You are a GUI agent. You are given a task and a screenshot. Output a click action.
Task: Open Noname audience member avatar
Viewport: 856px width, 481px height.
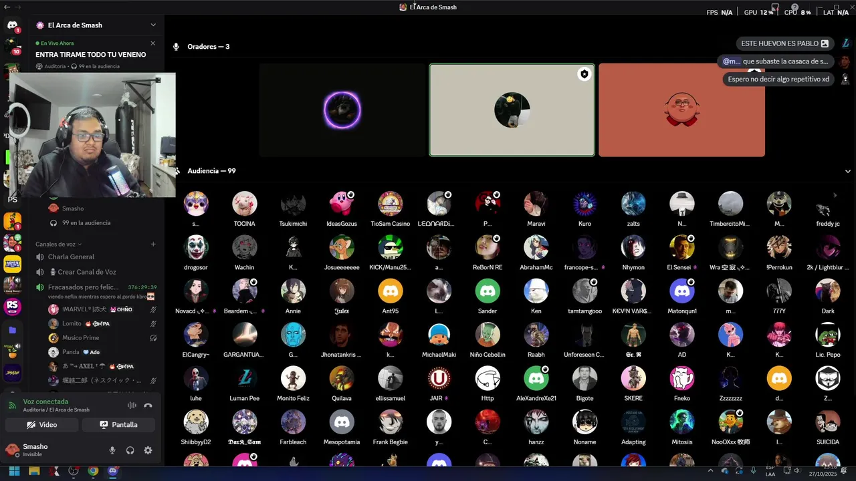click(x=584, y=422)
